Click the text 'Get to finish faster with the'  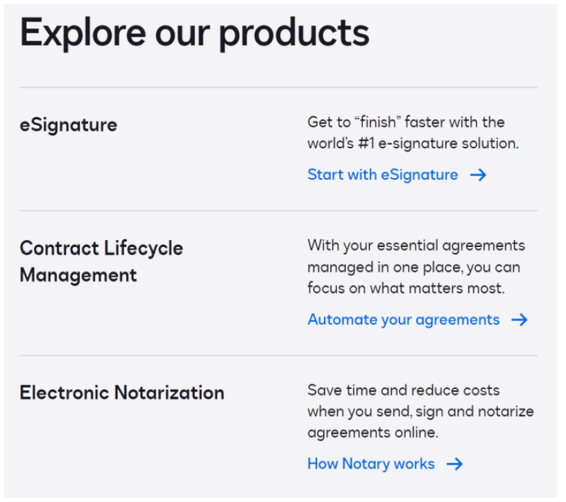(x=406, y=123)
